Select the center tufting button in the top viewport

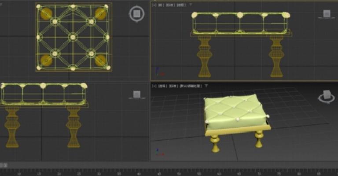[73, 37]
